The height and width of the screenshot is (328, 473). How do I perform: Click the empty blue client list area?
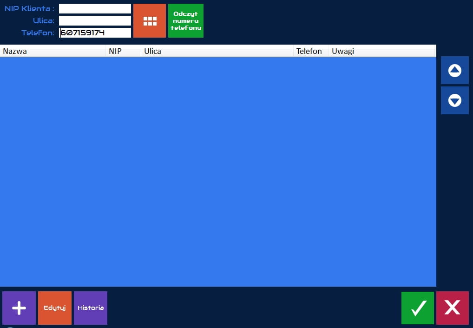[217, 172]
